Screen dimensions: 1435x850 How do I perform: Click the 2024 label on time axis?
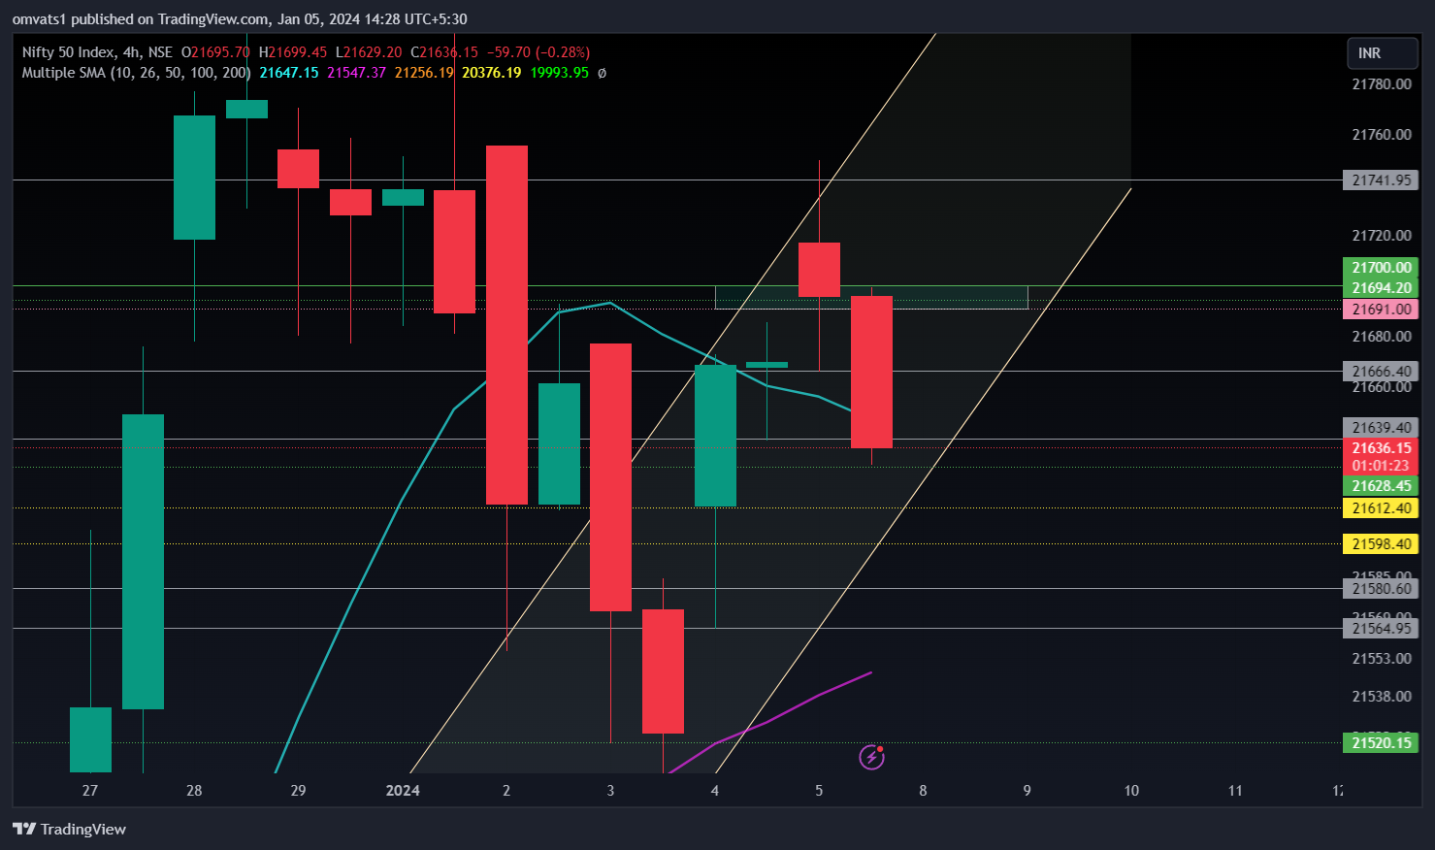click(x=403, y=791)
